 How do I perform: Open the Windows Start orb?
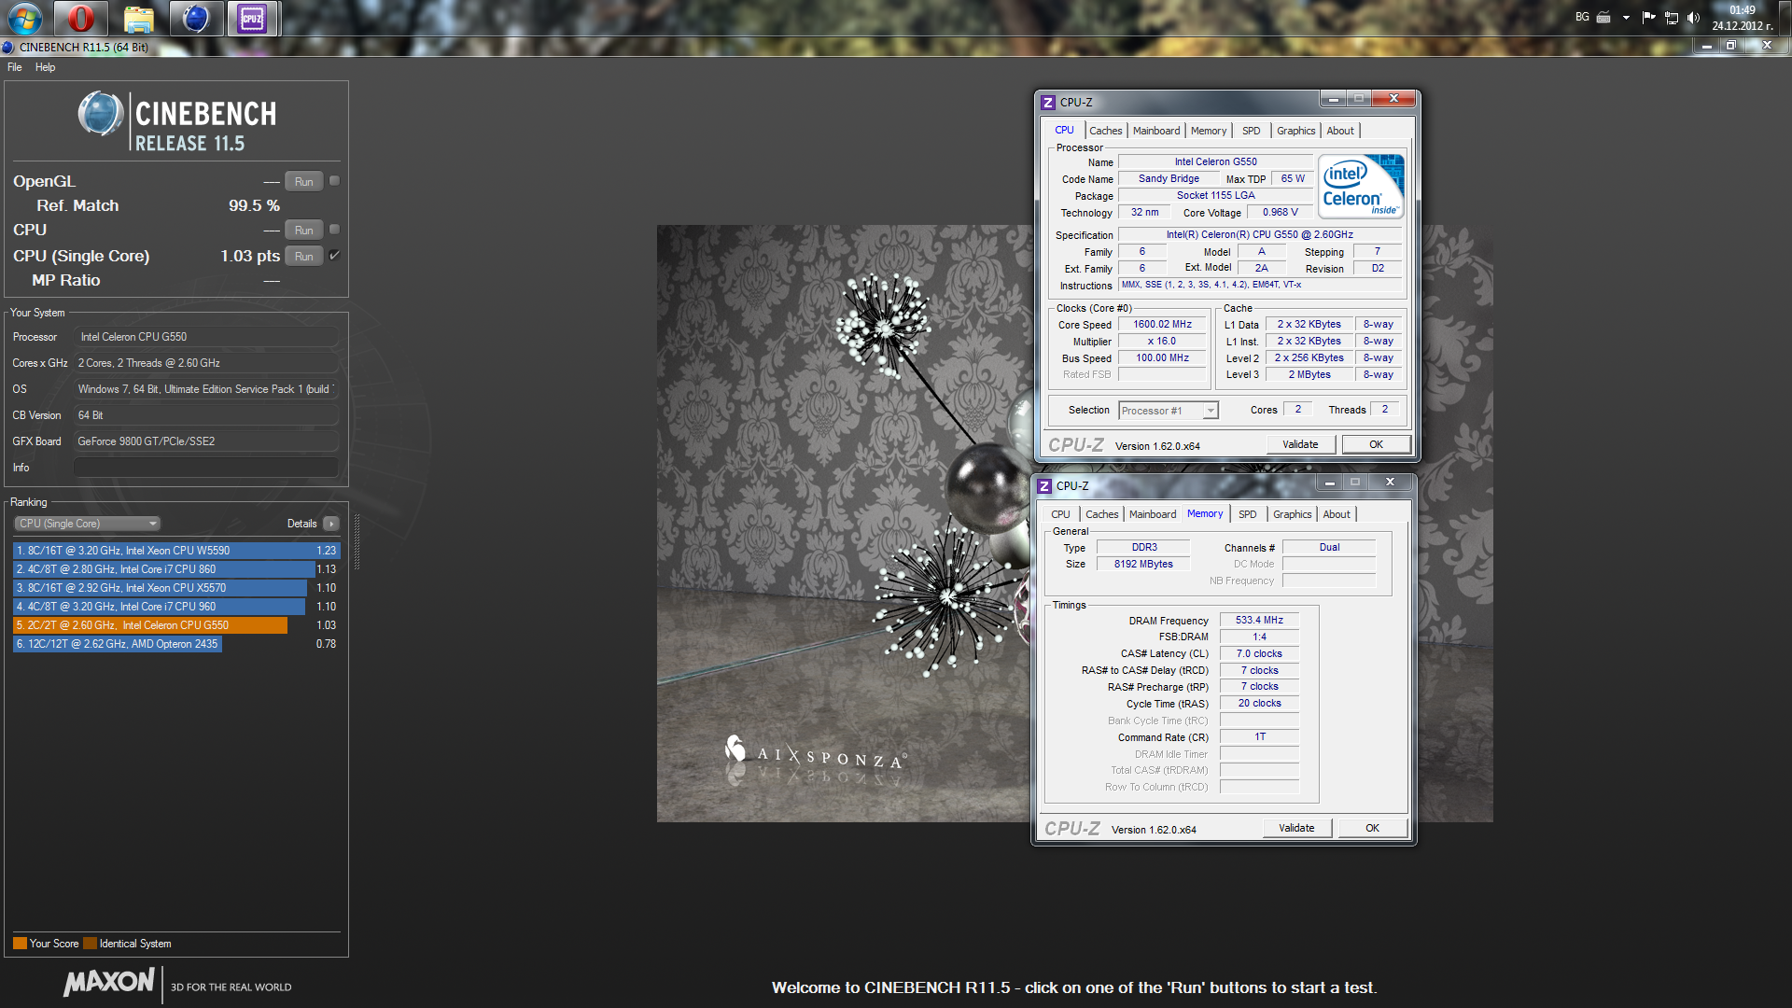(x=25, y=18)
